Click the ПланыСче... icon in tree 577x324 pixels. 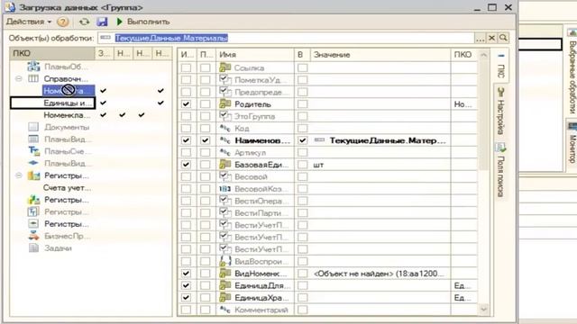pyautogui.click(x=33, y=151)
